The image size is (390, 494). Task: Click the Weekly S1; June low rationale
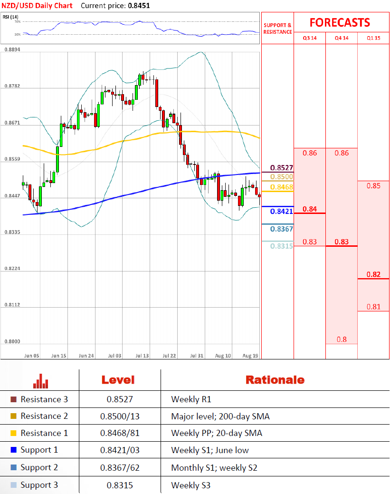(210, 450)
